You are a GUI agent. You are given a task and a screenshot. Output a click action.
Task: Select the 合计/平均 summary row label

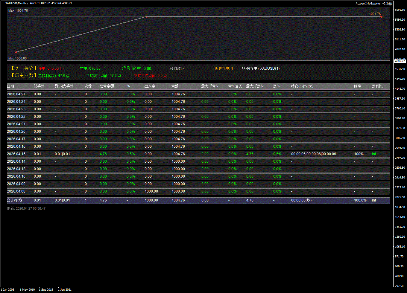14,200
